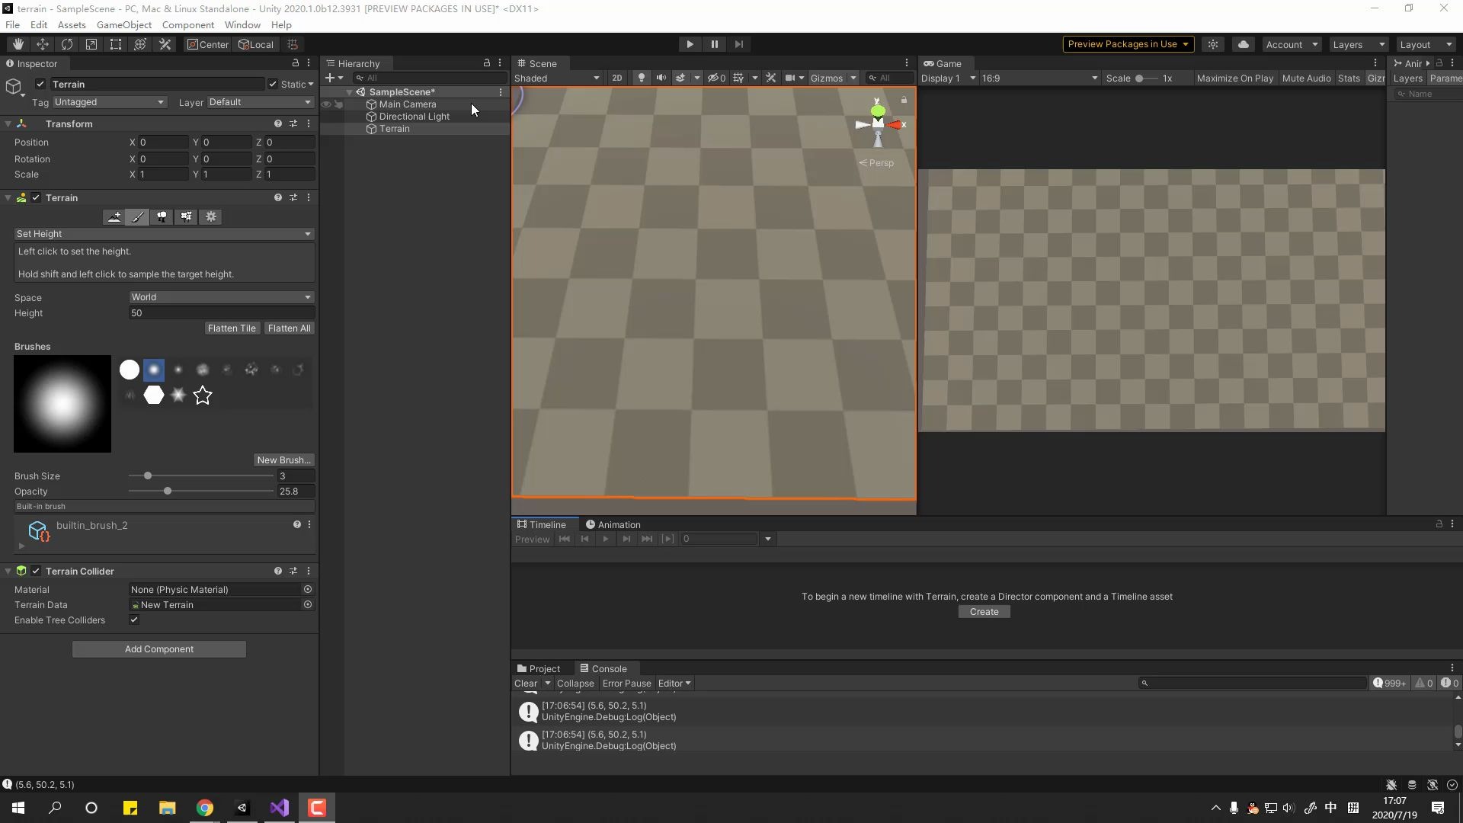Open the GameObject menu
1463x823 pixels.
click(123, 24)
